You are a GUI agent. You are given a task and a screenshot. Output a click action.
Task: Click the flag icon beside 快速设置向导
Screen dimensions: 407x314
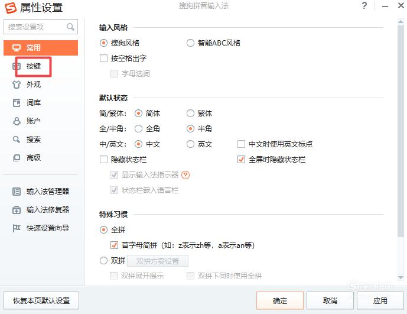click(17, 228)
